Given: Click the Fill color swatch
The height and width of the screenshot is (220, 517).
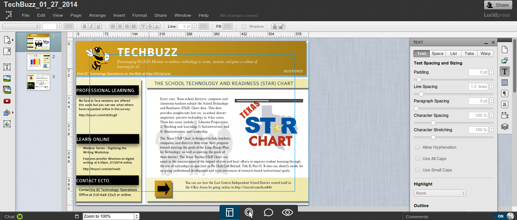Looking at the screenshot, I should (228, 27).
